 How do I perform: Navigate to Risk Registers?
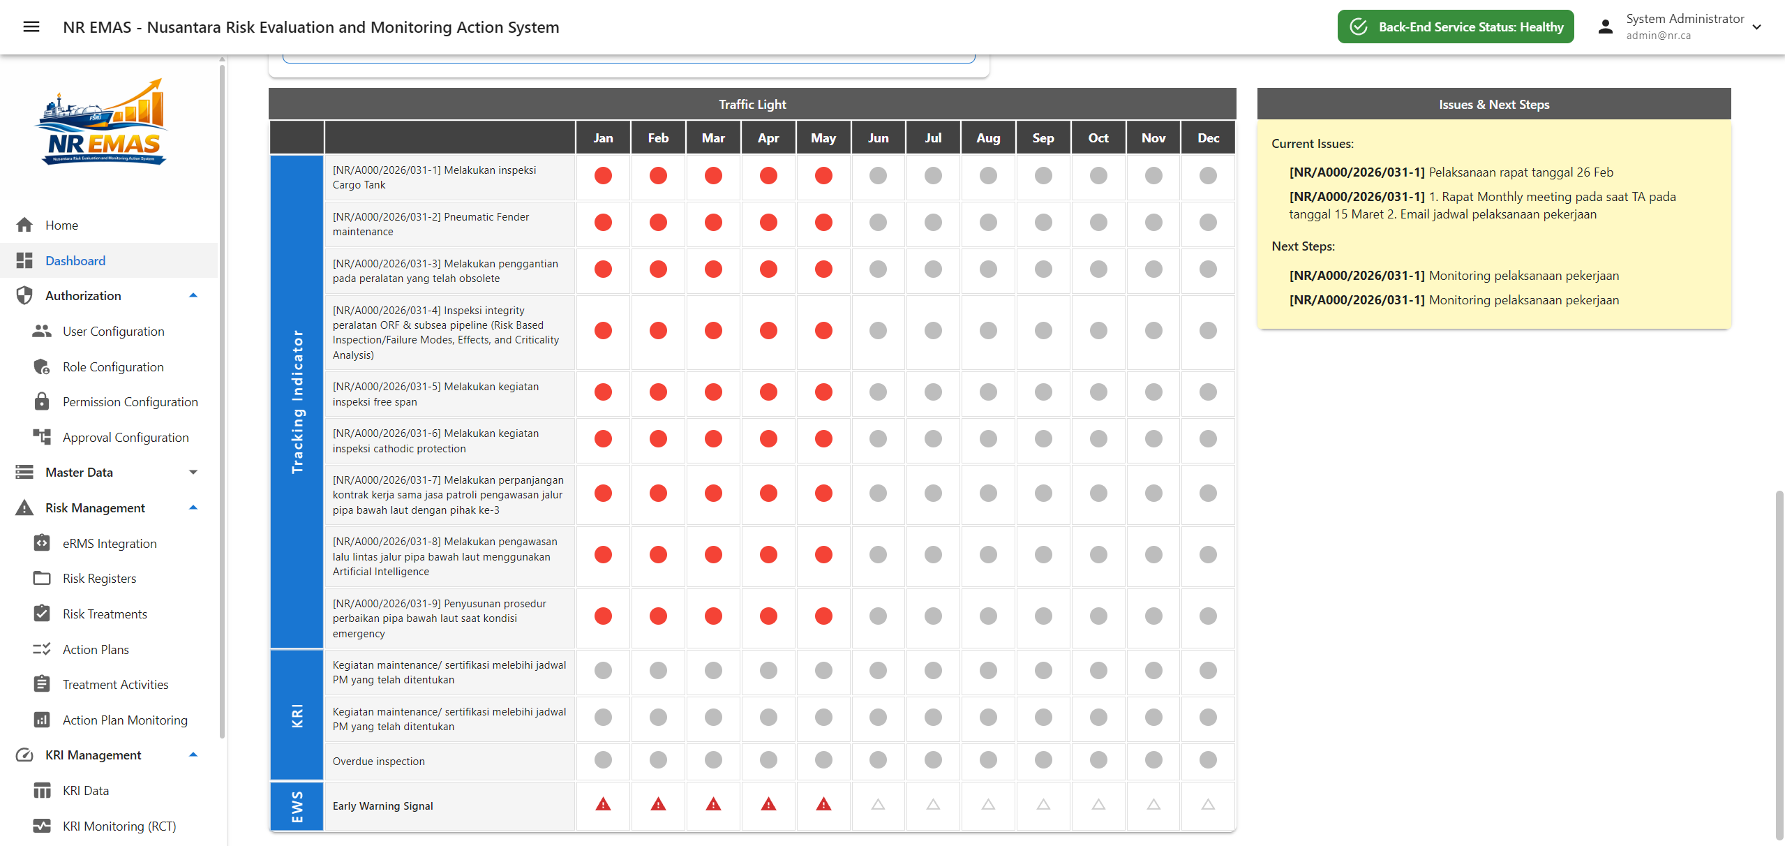(x=110, y=578)
